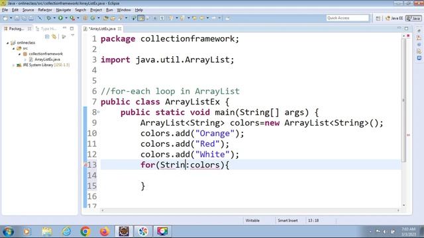Open the Navigate menu
Viewport: 424px width, 238px height.
coord(64,10)
